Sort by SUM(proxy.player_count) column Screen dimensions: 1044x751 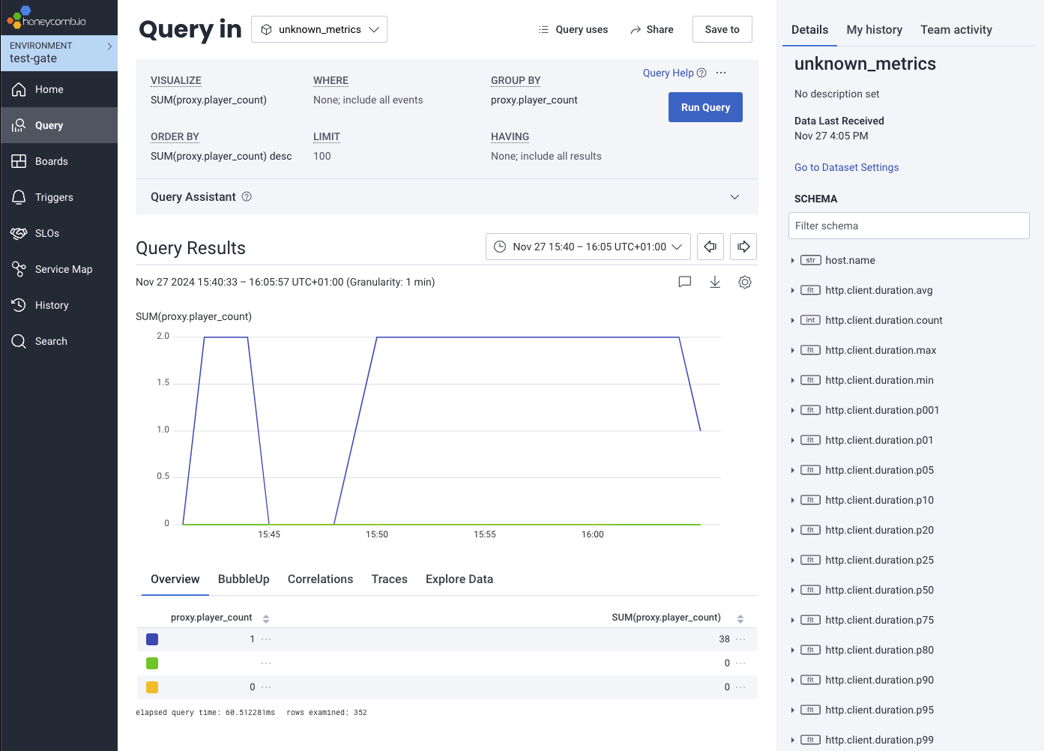pyautogui.click(x=740, y=618)
